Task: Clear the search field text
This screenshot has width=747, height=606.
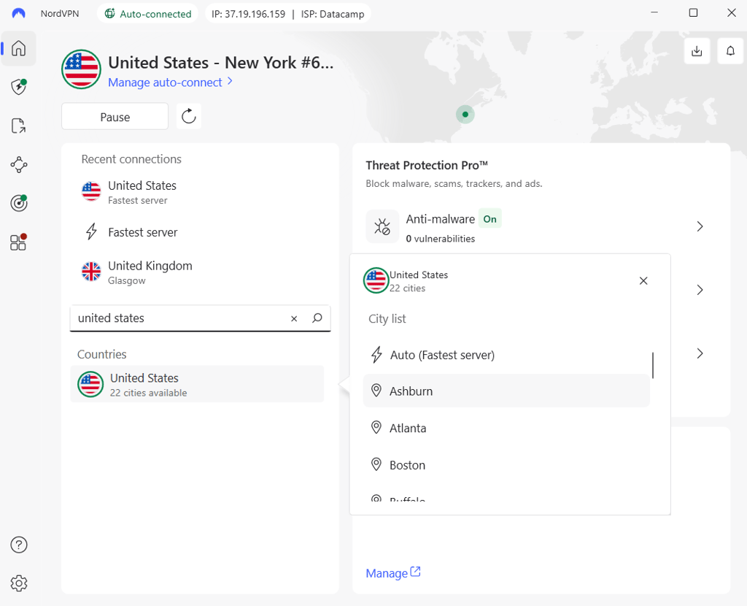Action: point(294,318)
